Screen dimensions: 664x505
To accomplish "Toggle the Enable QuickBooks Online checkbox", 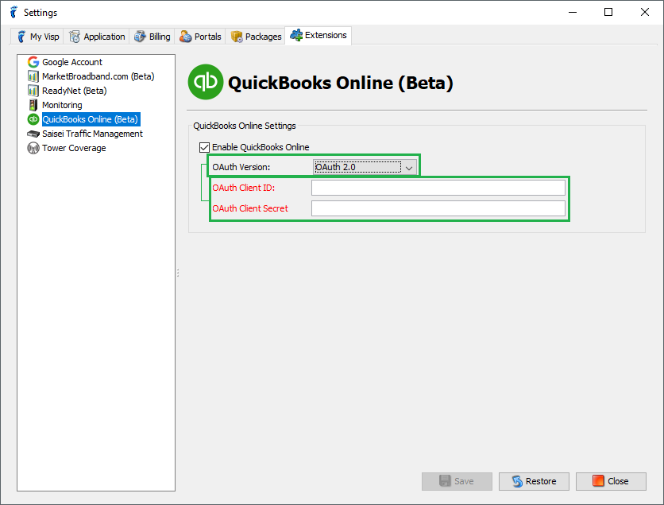I will click(205, 147).
